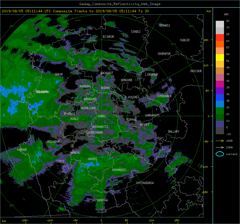
Task: Pick the bright green 30-20 dBZ swatch
Action: pos(220,111)
